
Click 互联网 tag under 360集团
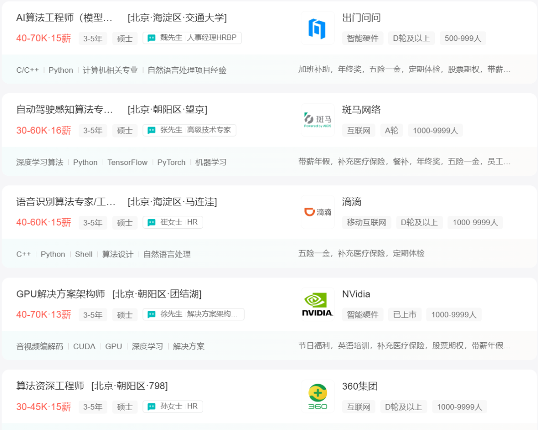(359, 407)
